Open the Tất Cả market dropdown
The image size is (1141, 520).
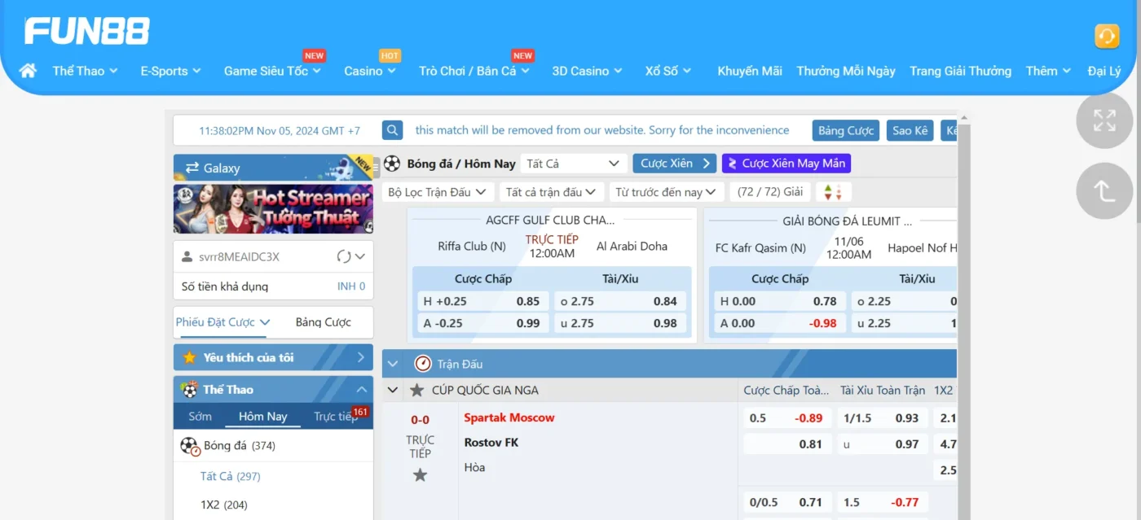coord(573,164)
